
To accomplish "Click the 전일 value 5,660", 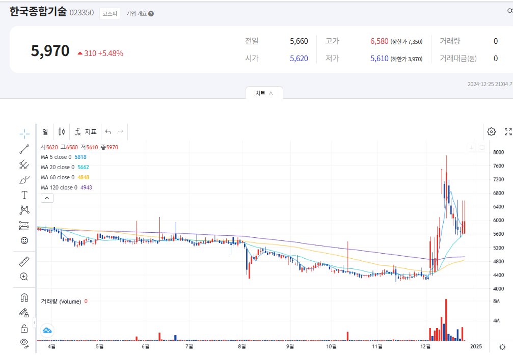I will pos(299,41).
